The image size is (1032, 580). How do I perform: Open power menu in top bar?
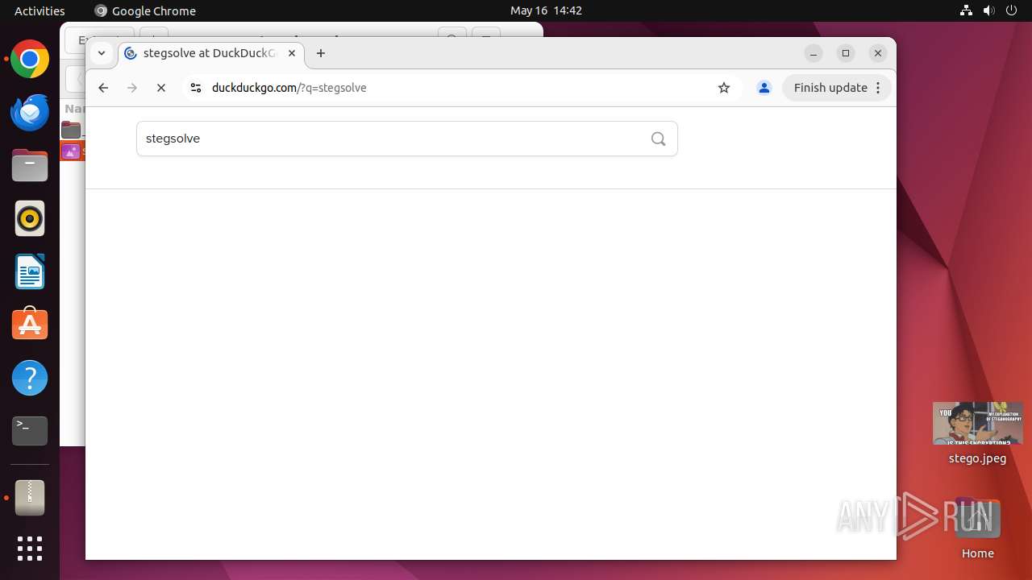(x=1012, y=10)
